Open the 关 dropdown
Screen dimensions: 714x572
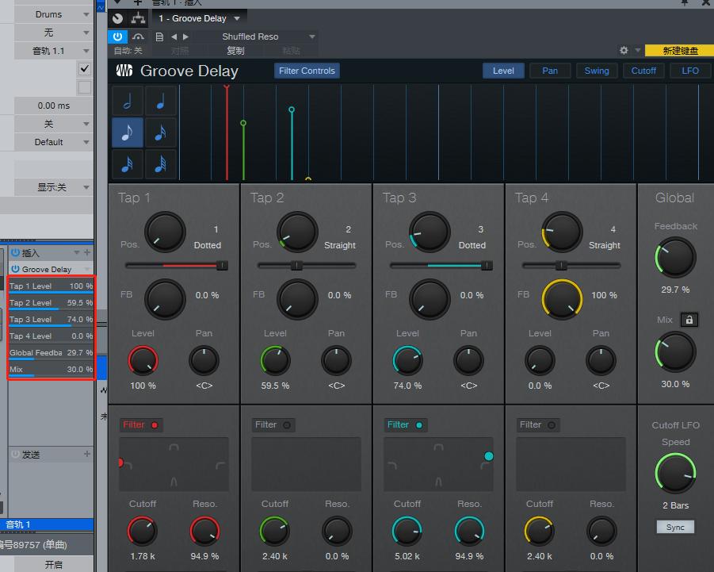point(53,124)
